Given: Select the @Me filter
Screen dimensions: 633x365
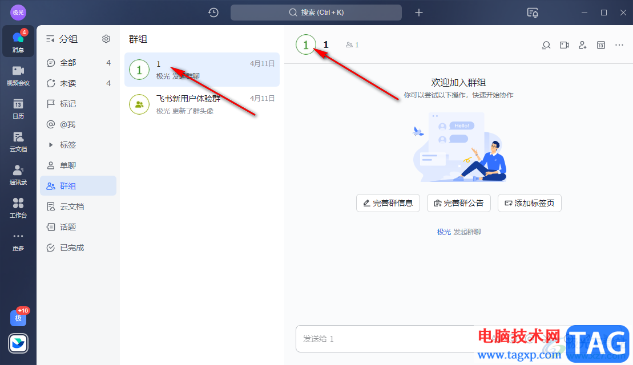Looking at the screenshot, I should (78, 124).
